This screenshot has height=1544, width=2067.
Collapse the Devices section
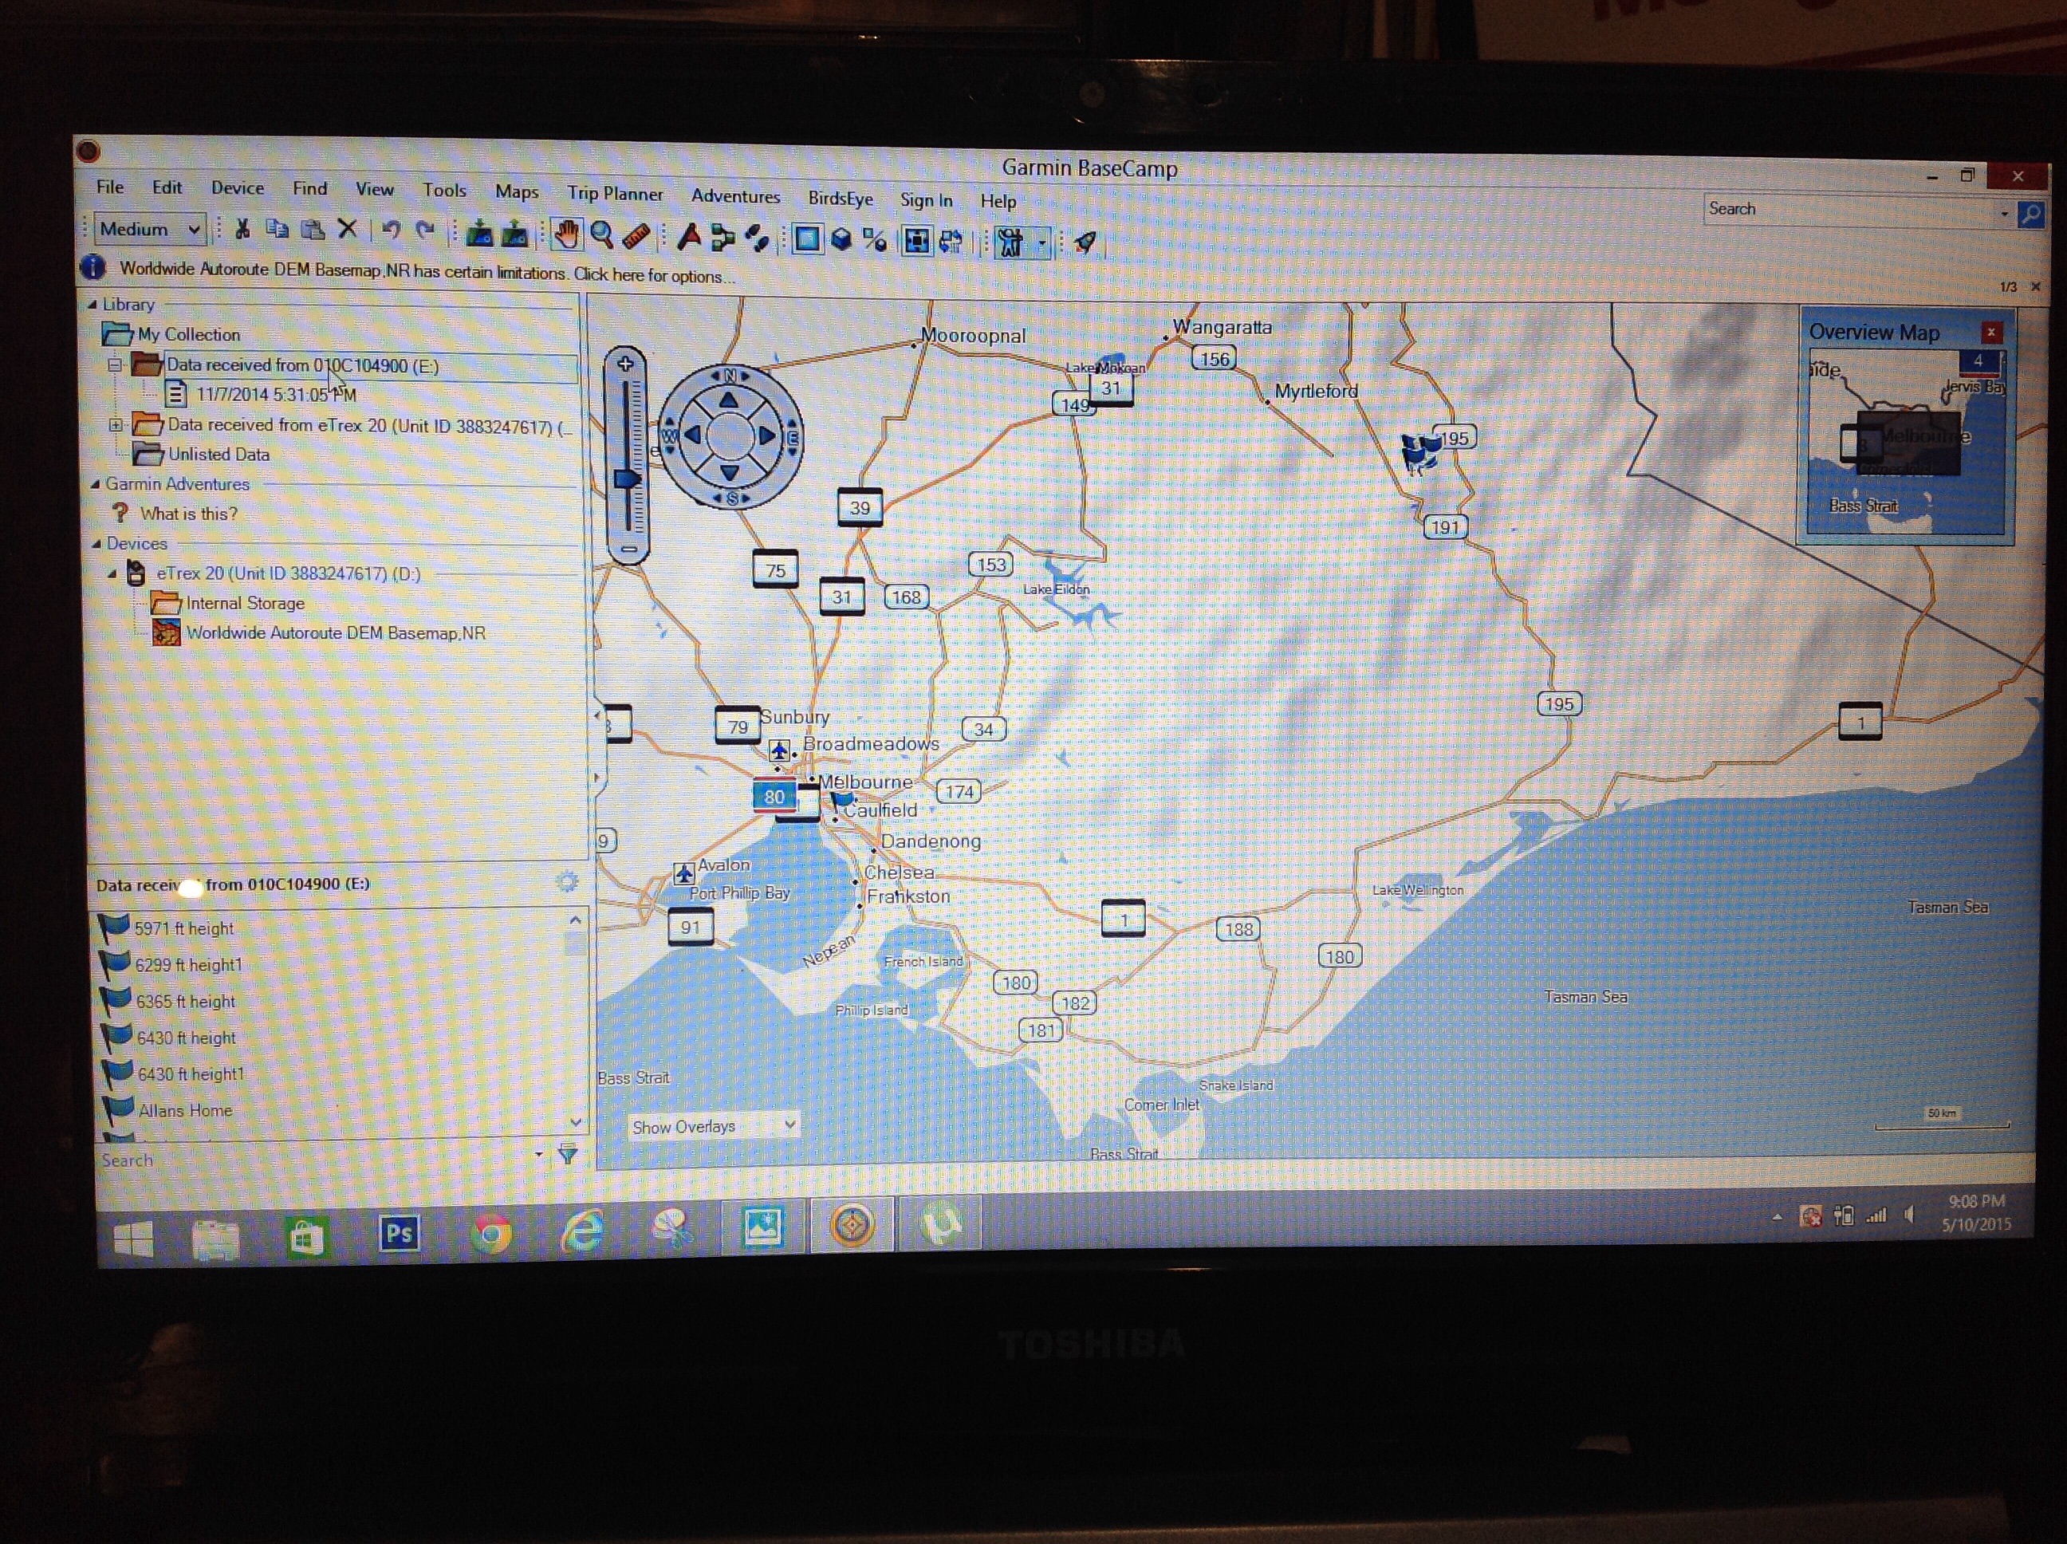coord(96,543)
